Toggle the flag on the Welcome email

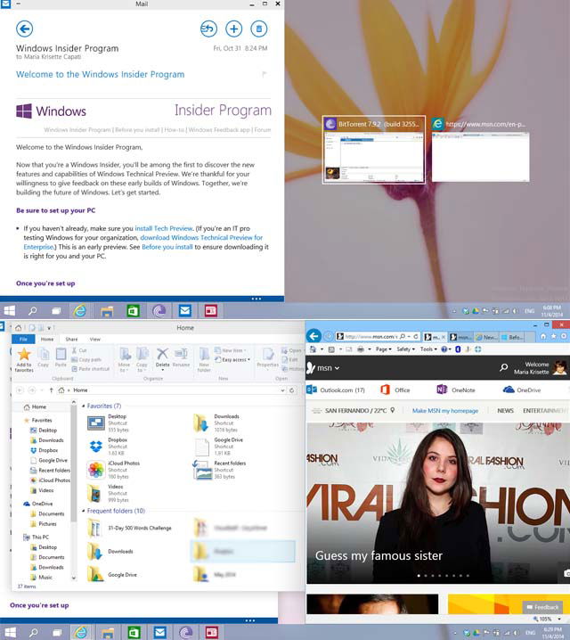(x=265, y=74)
